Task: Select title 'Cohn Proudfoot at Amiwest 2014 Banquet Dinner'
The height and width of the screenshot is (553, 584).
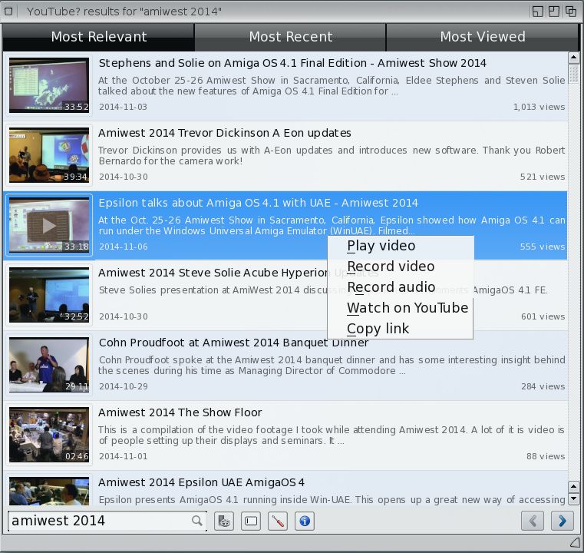Action: click(233, 343)
